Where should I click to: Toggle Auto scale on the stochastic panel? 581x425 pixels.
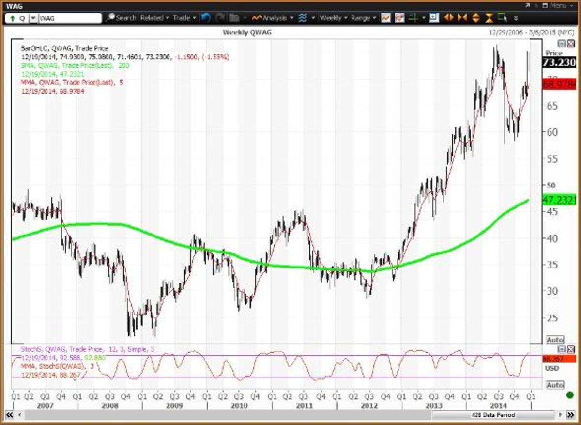tap(554, 385)
